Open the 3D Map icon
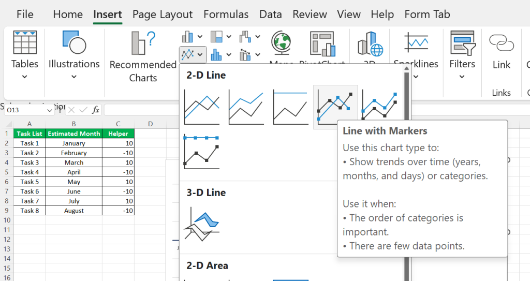The width and height of the screenshot is (530, 281). pyautogui.click(x=370, y=43)
